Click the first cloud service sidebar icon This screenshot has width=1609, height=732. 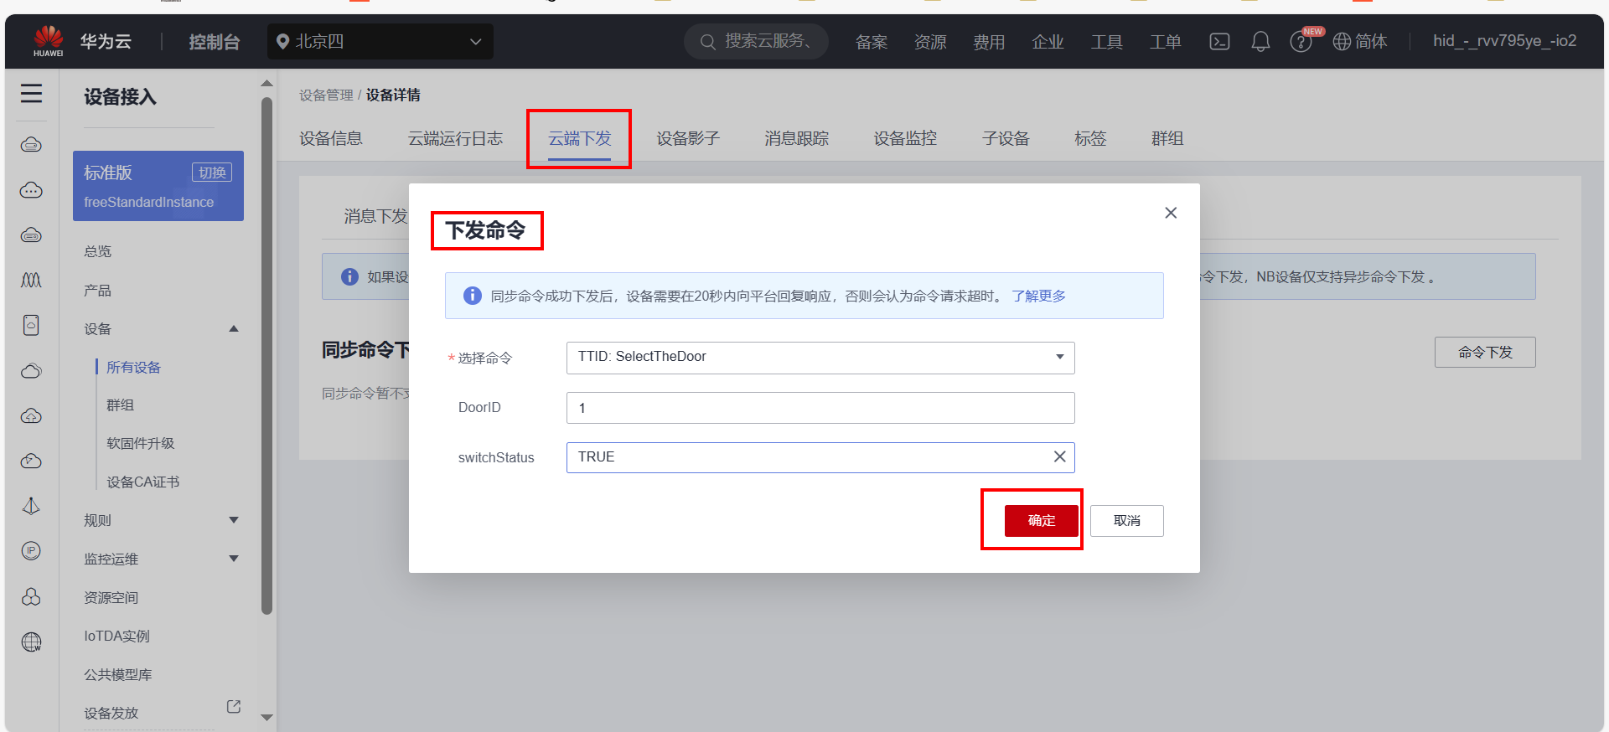(x=31, y=145)
